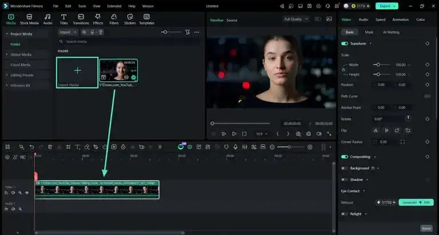Screen dimensions: 439x235
Task: Click the voiceover microphone in timeline toolbar
Action: tap(236, 147)
